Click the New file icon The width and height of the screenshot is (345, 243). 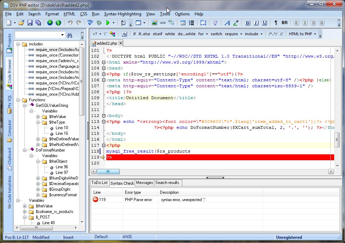pyautogui.click(x=9, y=23)
